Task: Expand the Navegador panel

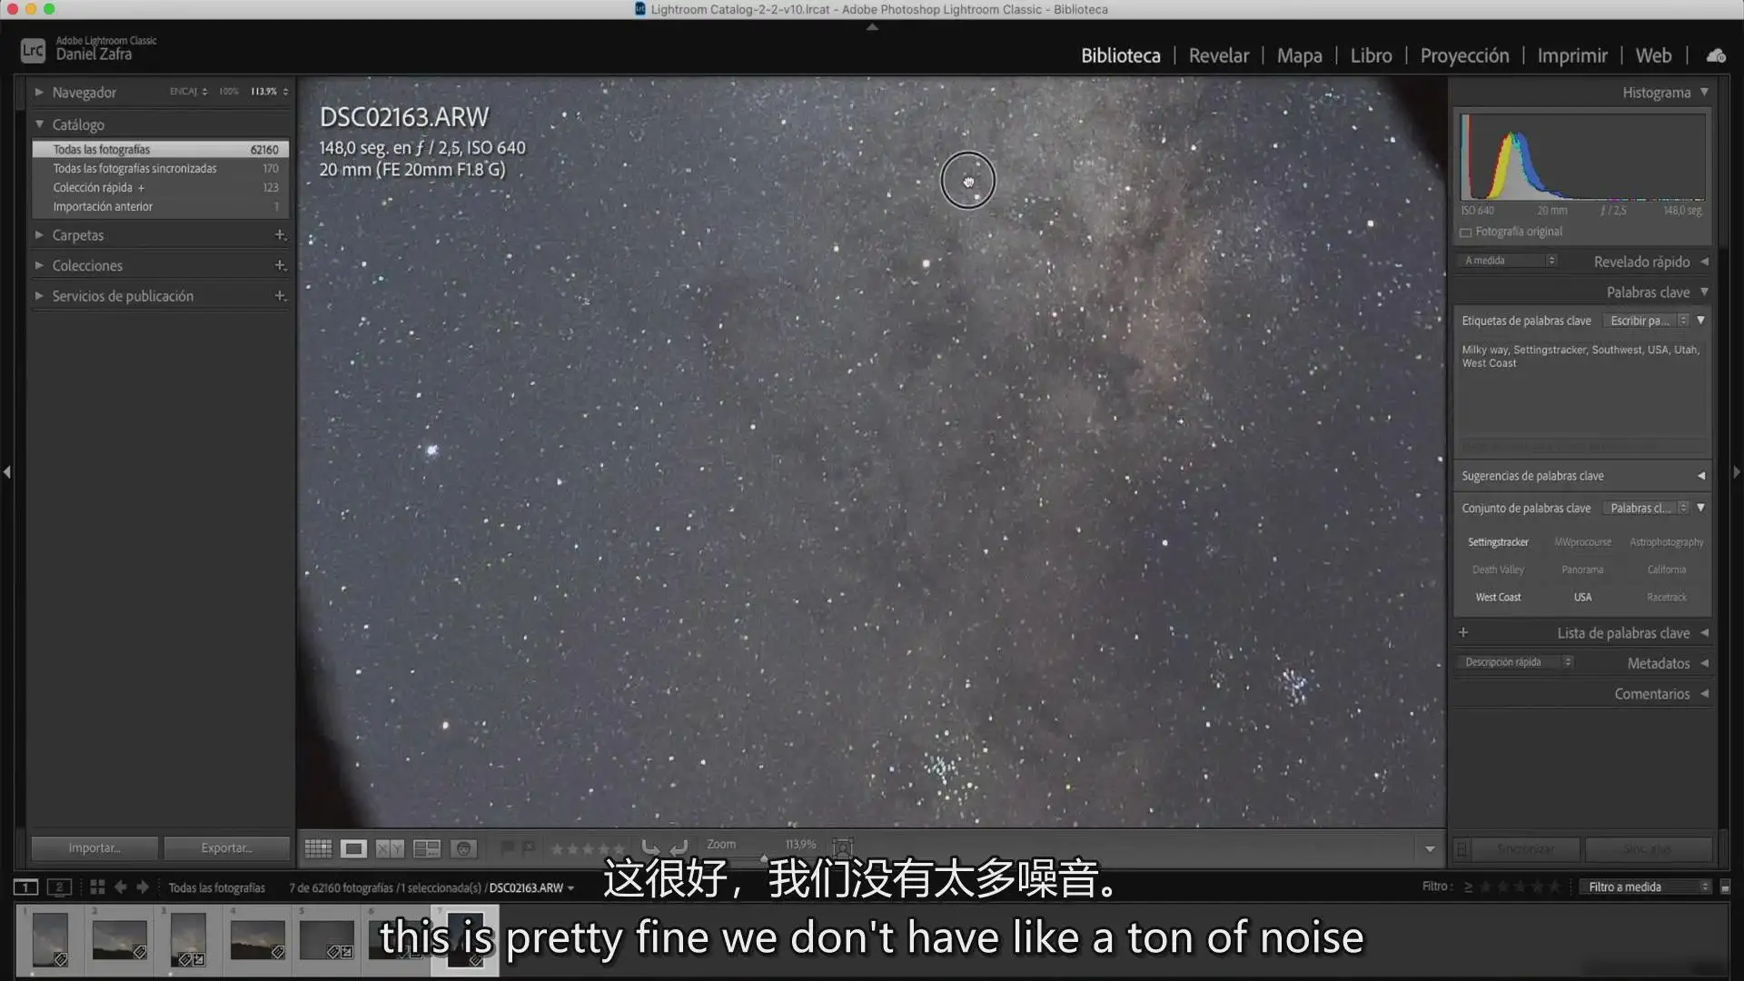Action: point(39,92)
